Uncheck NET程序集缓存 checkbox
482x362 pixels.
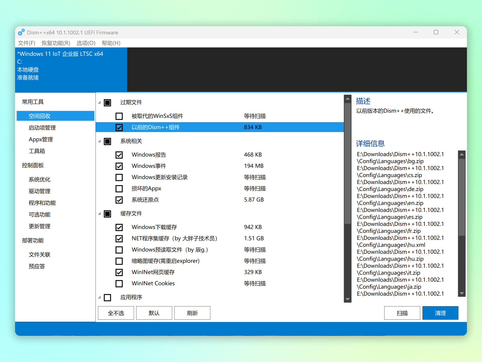pyautogui.click(x=119, y=239)
